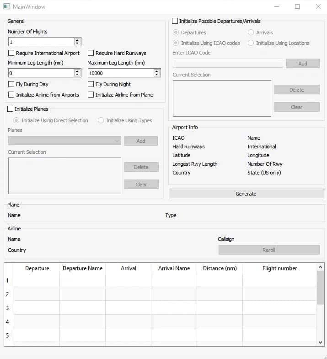The width and height of the screenshot is (327, 359).
Task: Increase Maximum Leg Length with up arrow
Action: [157, 71]
